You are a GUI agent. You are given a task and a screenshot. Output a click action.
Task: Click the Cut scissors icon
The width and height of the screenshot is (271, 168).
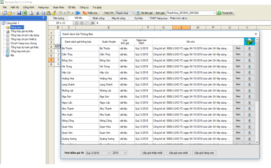point(38,13)
